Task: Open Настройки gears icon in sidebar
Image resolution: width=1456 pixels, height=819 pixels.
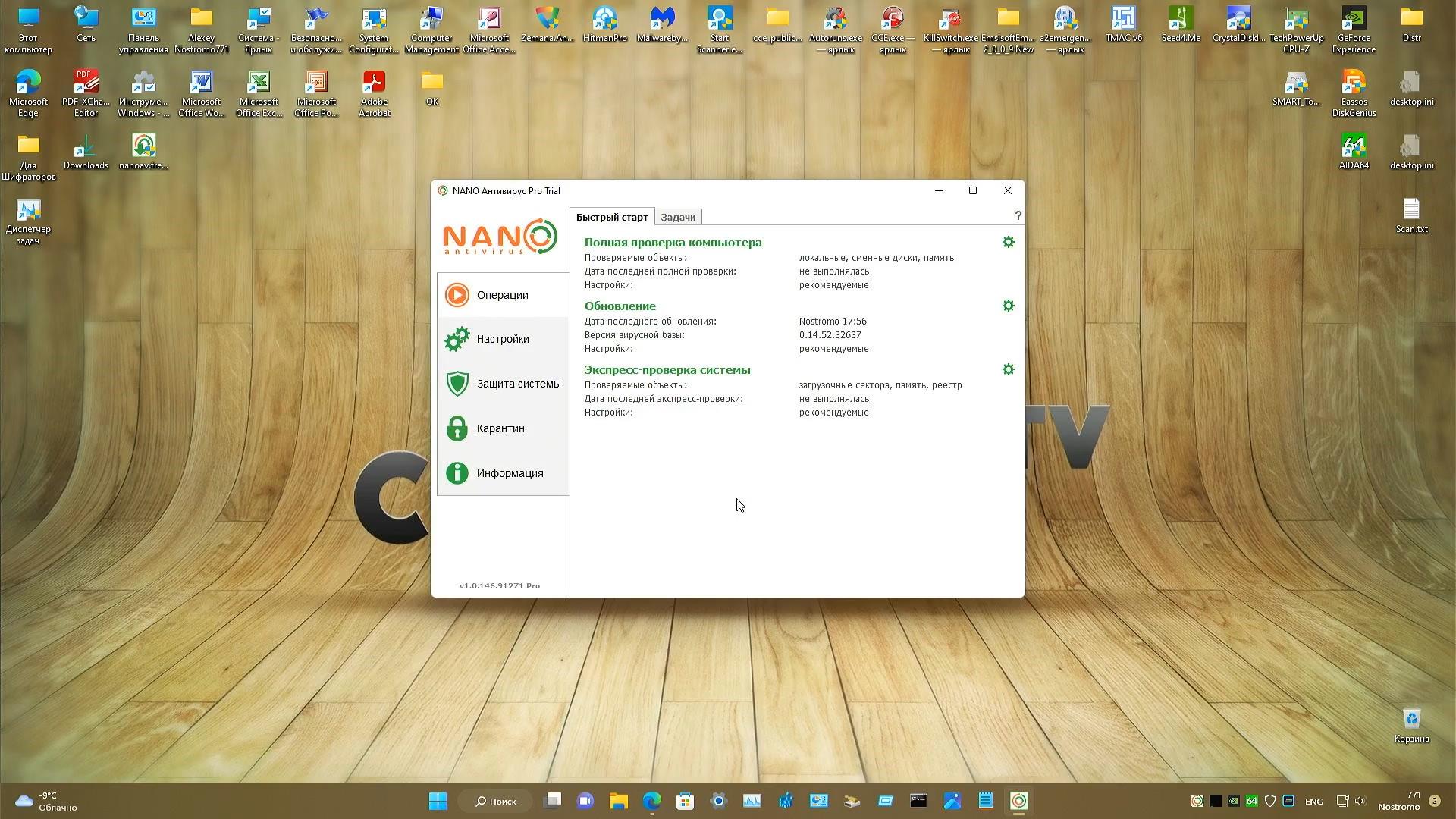Action: (x=457, y=339)
